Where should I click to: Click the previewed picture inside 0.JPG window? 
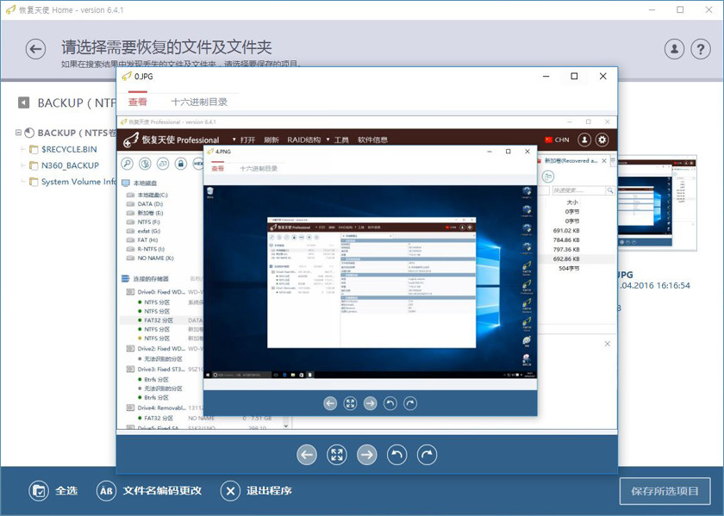[367, 273]
